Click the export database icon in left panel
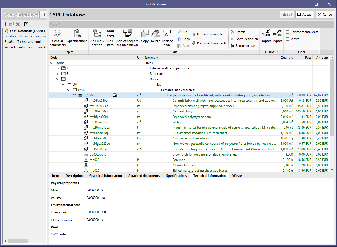This screenshot has width=337, height=247. coord(26,24)
